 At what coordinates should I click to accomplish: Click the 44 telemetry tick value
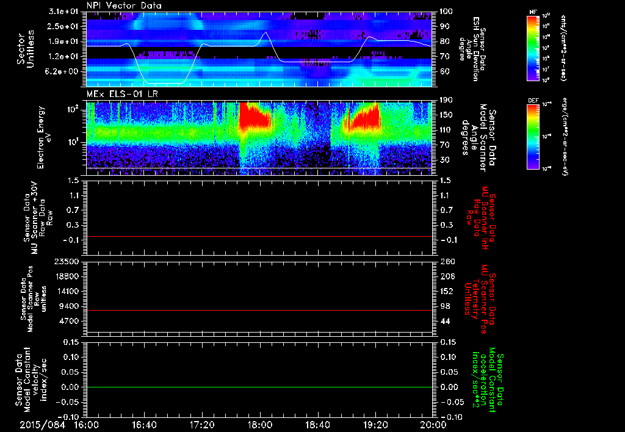pos(444,321)
